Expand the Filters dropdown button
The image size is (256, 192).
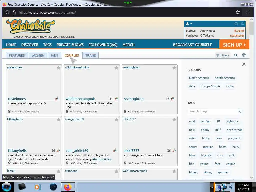click(x=223, y=55)
